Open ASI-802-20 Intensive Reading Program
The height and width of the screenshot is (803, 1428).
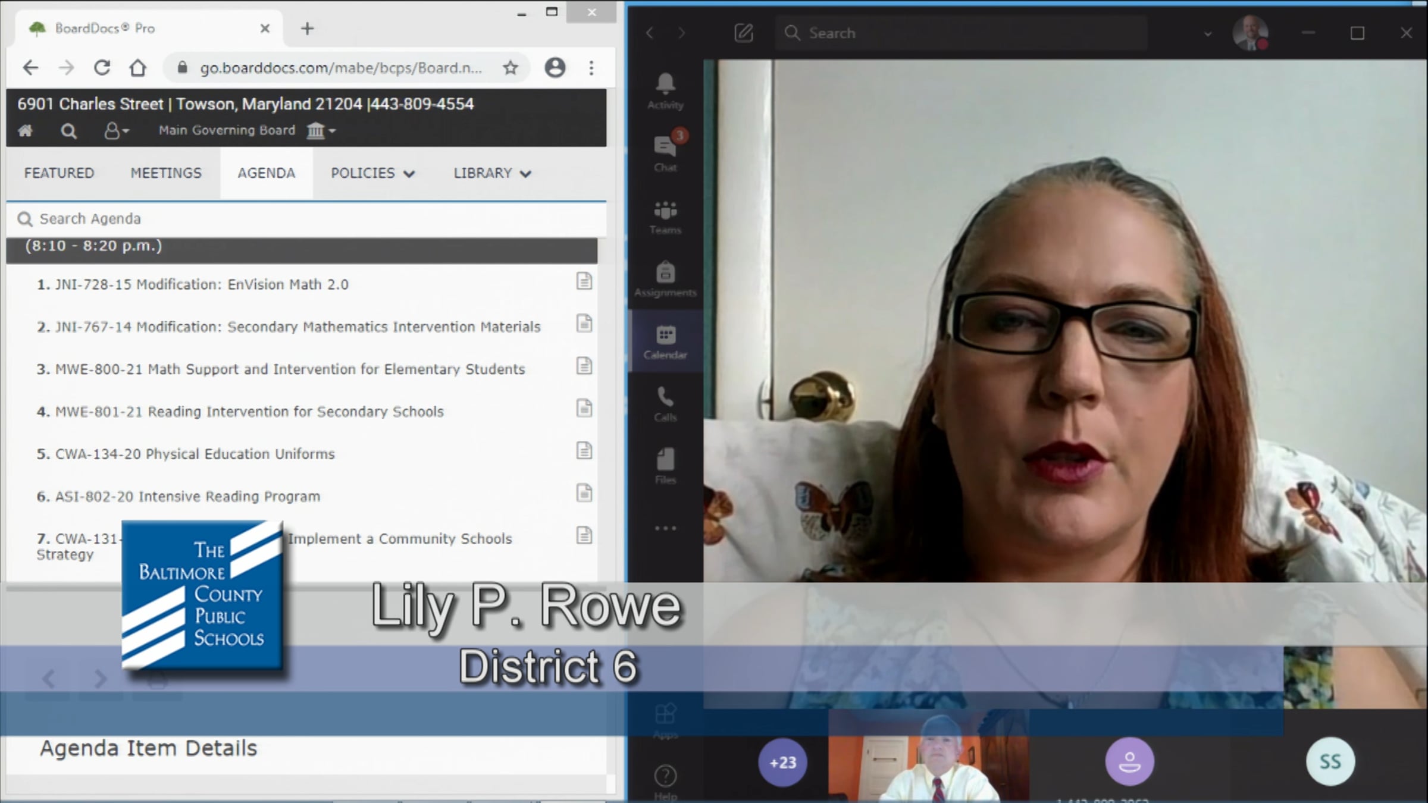[x=178, y=496]
